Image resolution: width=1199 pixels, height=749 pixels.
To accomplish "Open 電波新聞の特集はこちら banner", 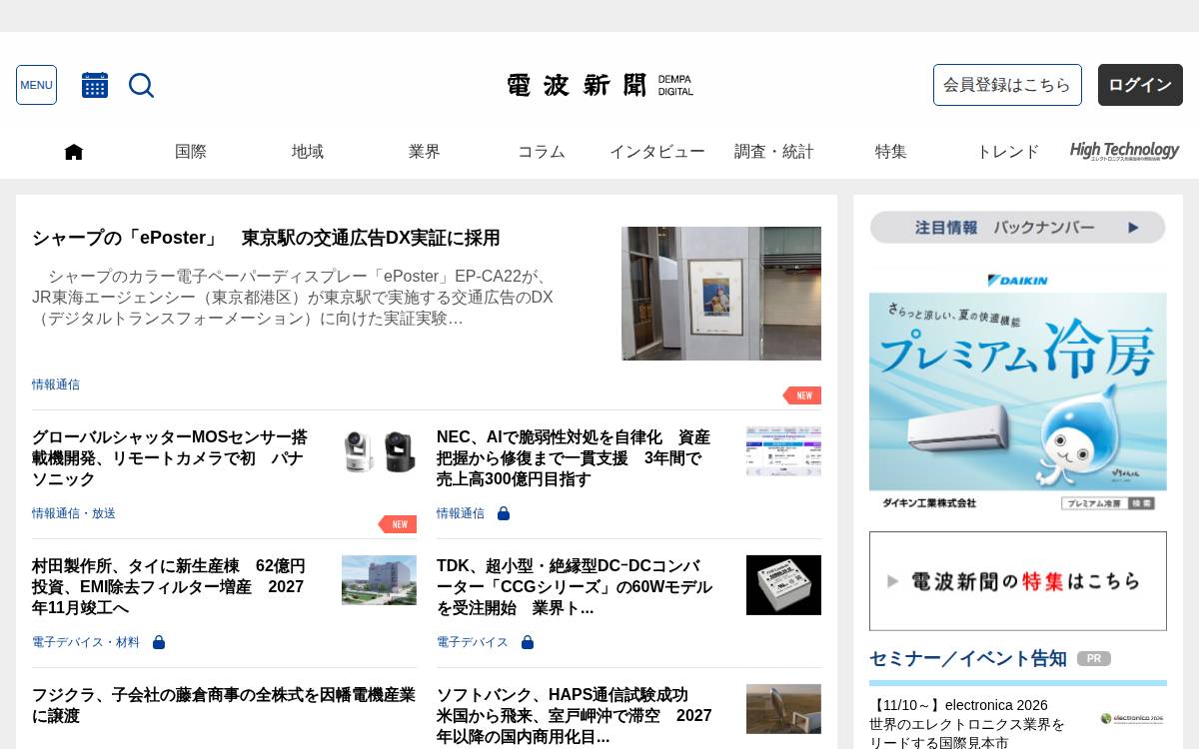I will (1018, 581).
